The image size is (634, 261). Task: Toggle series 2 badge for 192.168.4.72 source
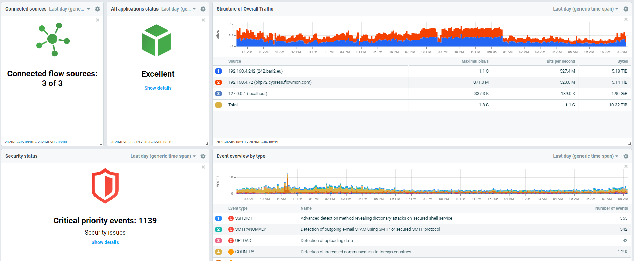218,82
